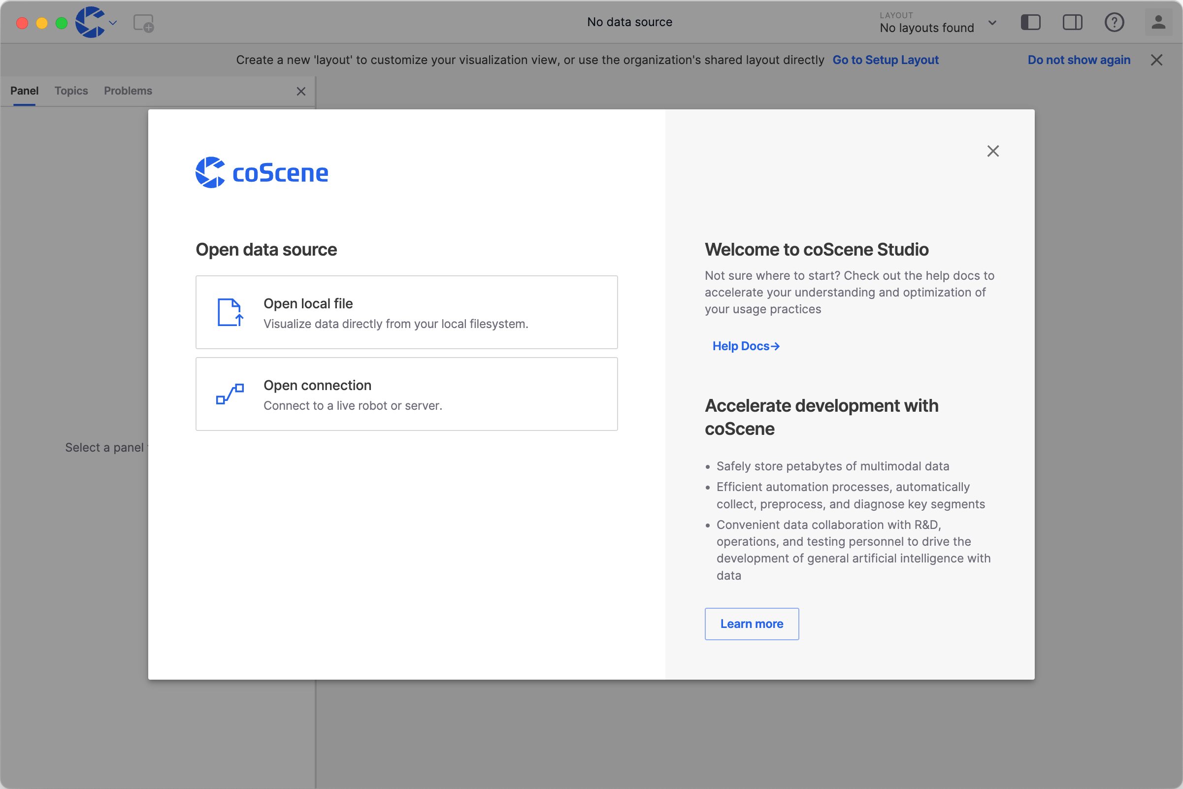The height and width of the screenshot is (789, 1183).
Task: Click the Open data source heading
Action: pos(266,250)
